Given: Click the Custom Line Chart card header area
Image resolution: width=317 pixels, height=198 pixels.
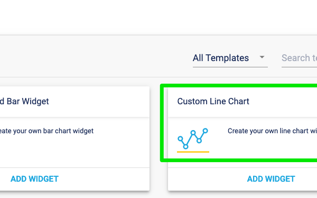Looking at the screenshot, I should [x=243, y=102].
